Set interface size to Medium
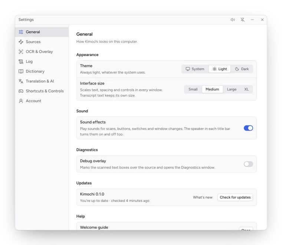 pyautogui.click(x=212, y=89)
